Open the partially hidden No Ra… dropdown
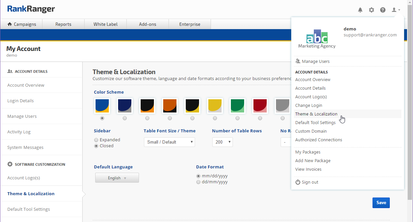 point(286,142)
